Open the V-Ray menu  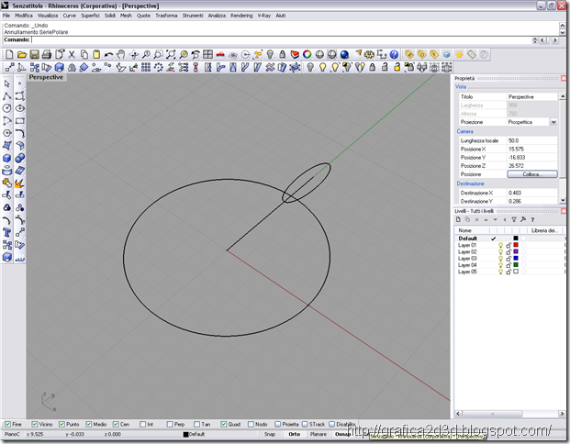pyautogui.click(x=264, y=16)
